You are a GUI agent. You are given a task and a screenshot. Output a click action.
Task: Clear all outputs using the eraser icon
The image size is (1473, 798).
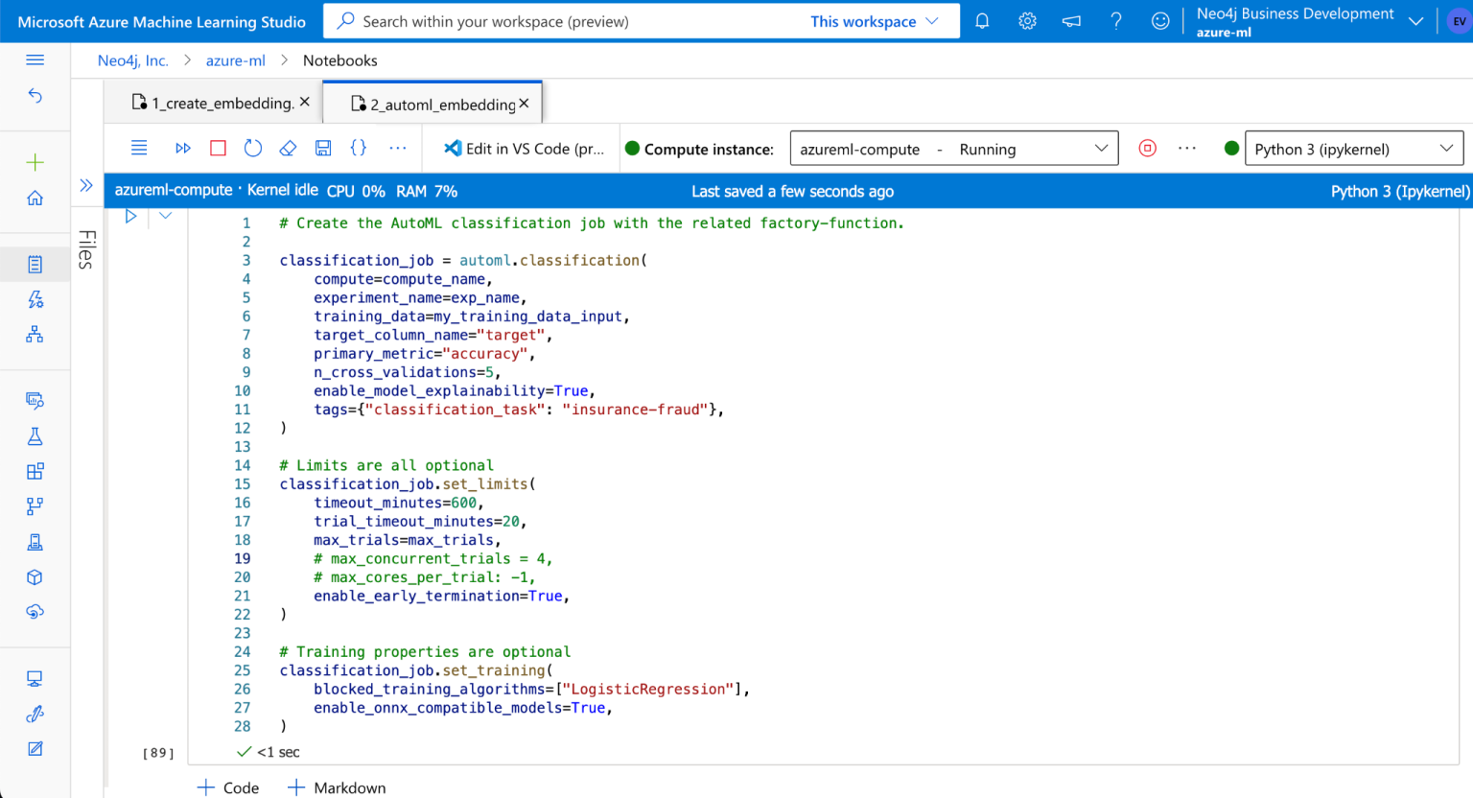288,148
